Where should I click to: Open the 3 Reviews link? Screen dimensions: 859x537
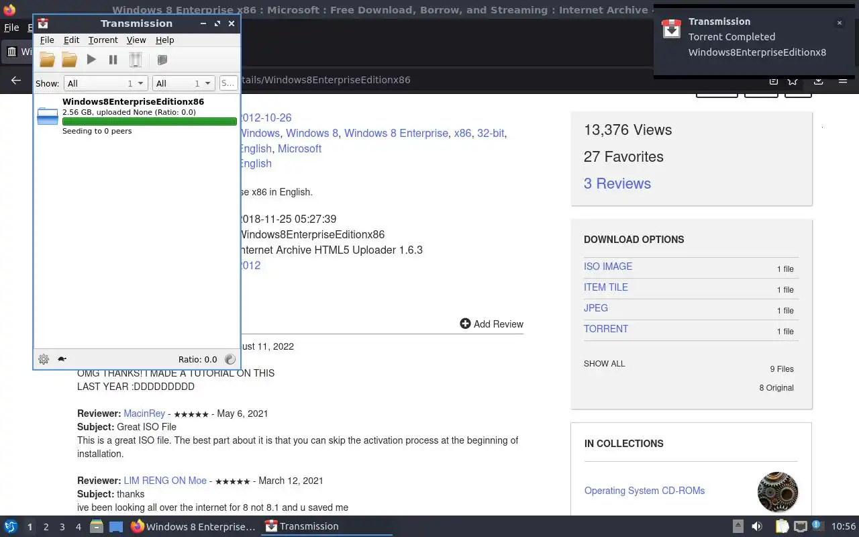[617, 183]
